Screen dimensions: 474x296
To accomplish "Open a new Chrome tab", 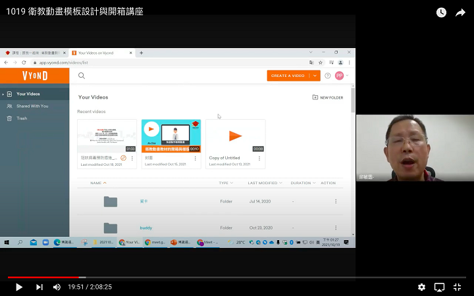I will pos(141,53).
